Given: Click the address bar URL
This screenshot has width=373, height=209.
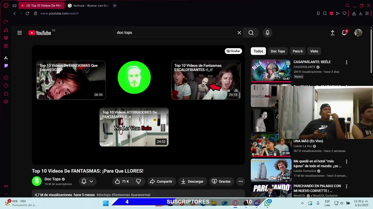Looking at the screenshot, I should pyautogui.click(x=59, y=13).
